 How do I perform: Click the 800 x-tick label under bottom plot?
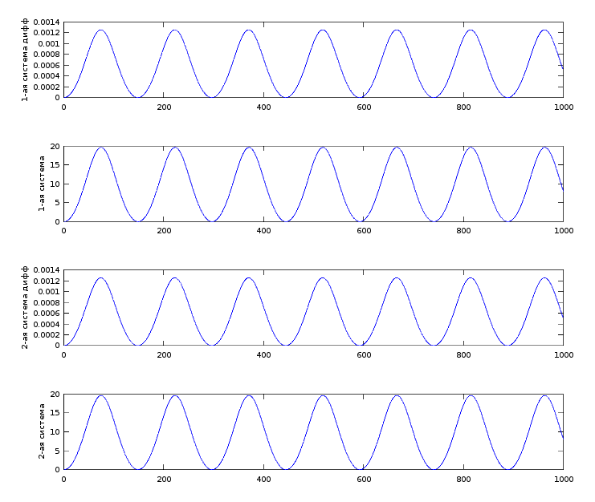coord(463,479)
